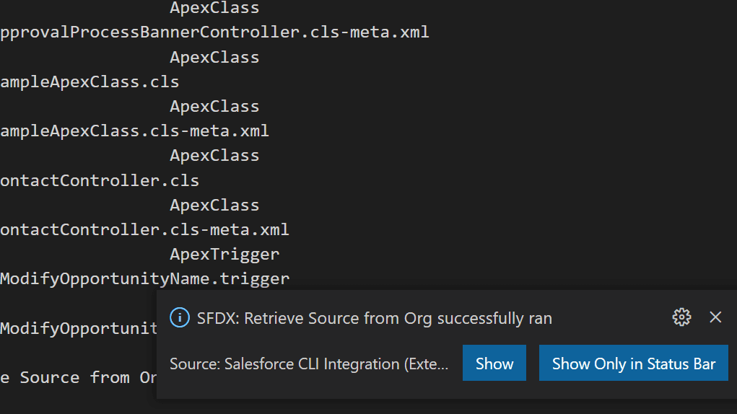Click ApexClass label directly above ampleApexClass.cls-meta.xml
This screenshot has width=737, height=414.
click(x=214, y=107)
